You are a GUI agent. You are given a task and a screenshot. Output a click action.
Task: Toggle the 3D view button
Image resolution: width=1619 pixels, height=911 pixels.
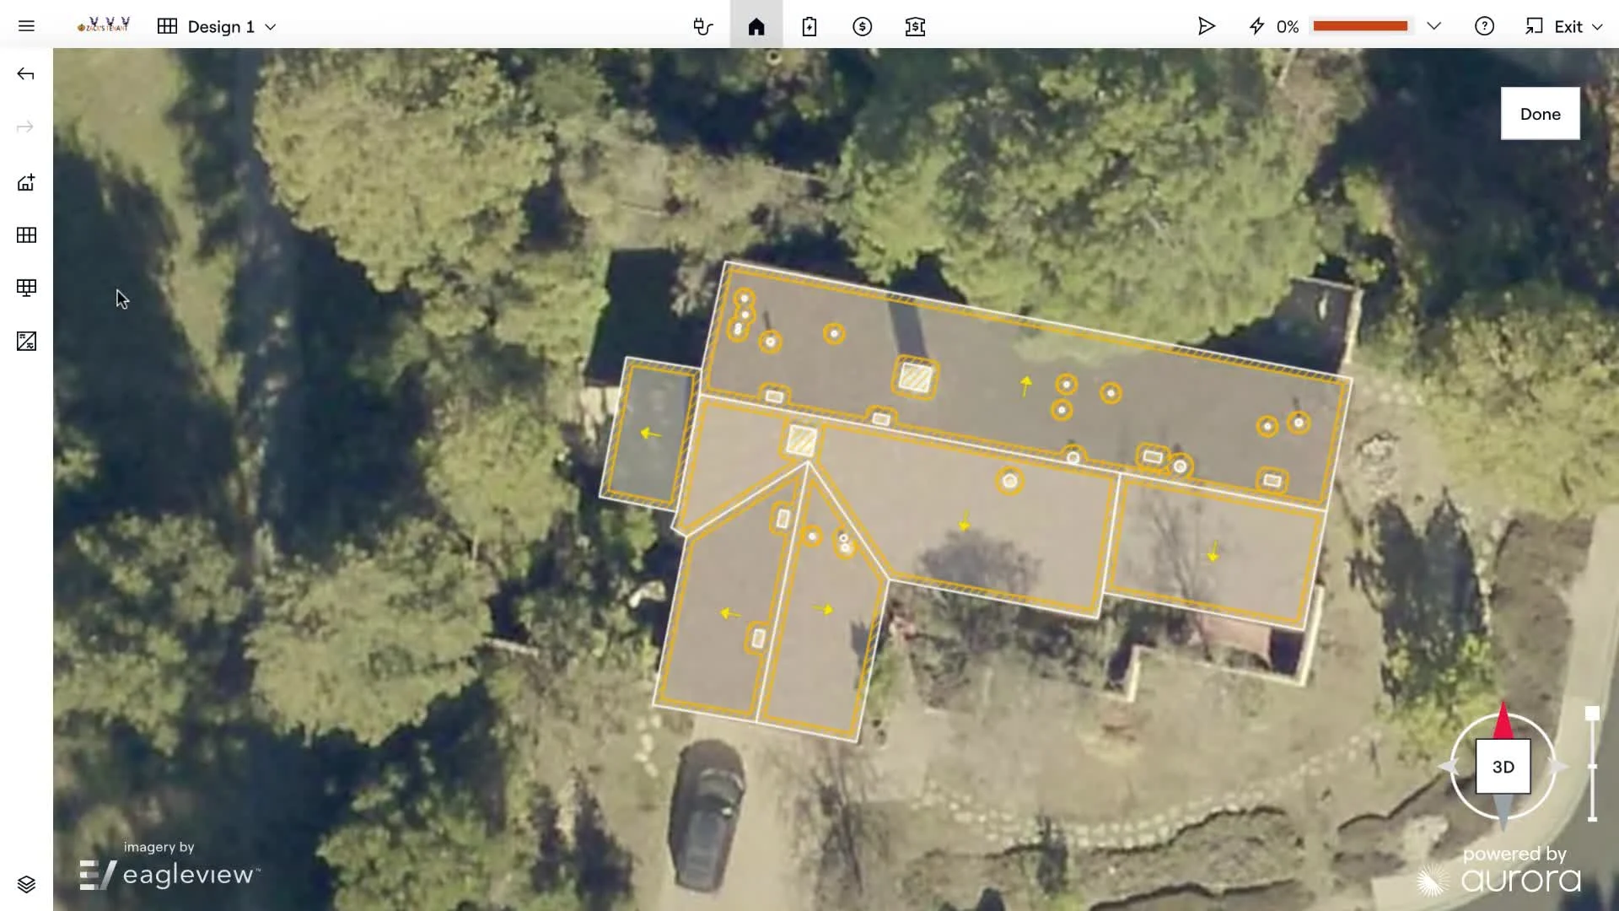[x=1503, y=767]
